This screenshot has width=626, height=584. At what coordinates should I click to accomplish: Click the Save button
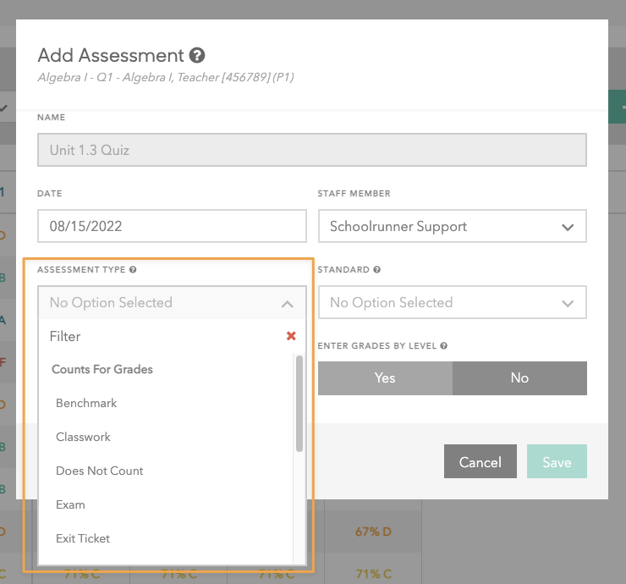click(x=557, y=462)
